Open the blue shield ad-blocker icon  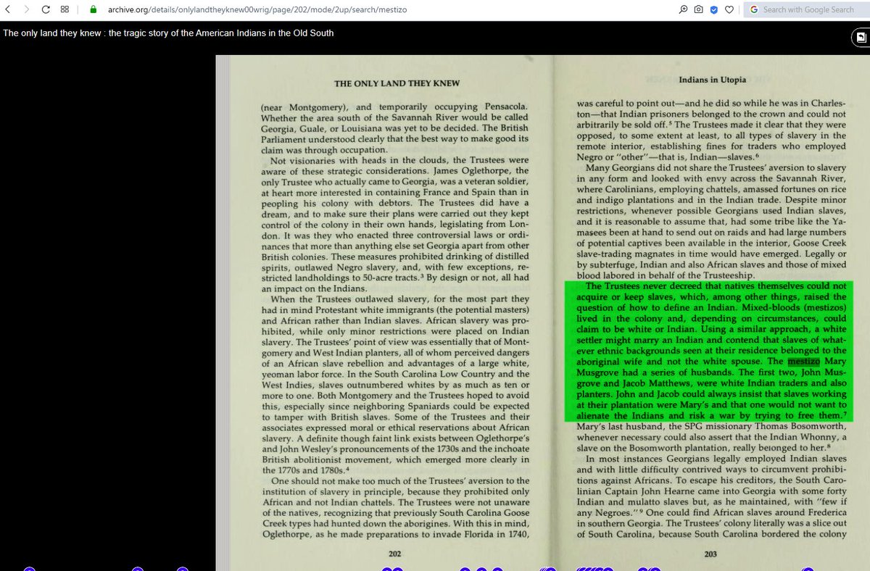(713, 9)
